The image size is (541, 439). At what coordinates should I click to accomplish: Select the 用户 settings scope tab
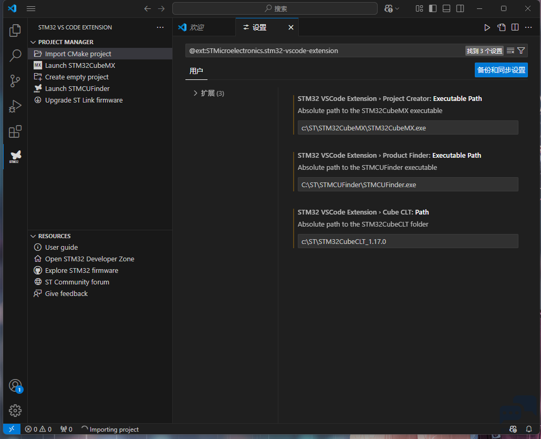pyautogui.click(x=196, y=71)
